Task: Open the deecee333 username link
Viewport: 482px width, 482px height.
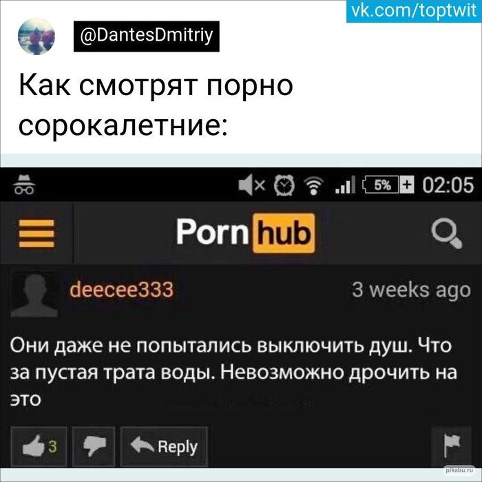Action: 121,290
